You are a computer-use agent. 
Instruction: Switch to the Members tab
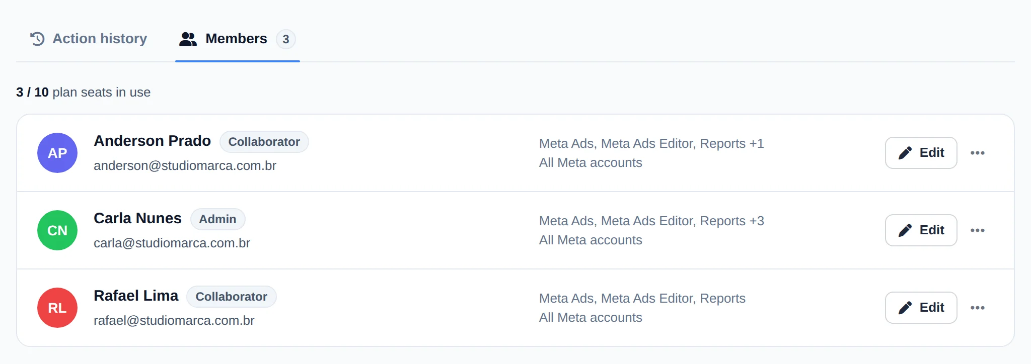[237, 39]
